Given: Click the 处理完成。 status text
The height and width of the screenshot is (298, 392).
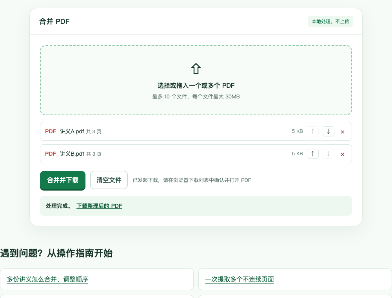Looking at the screenshot, I should pos(59,206).
